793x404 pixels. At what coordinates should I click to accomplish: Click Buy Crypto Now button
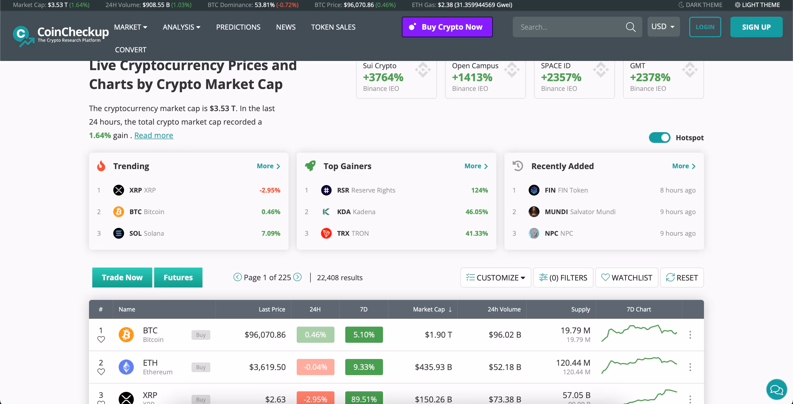coord(447,27)
